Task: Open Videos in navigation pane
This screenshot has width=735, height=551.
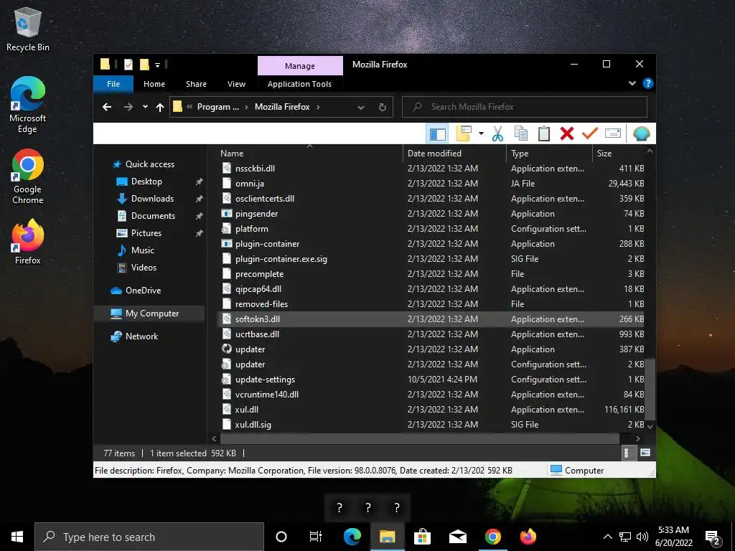Action: [x=144, y=268]
